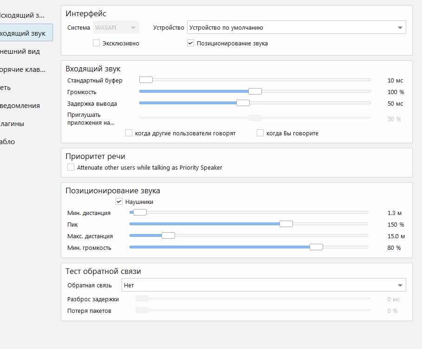
Task: Click the Стандартный буфер slider thumb
Action: [x=146, y=80]
